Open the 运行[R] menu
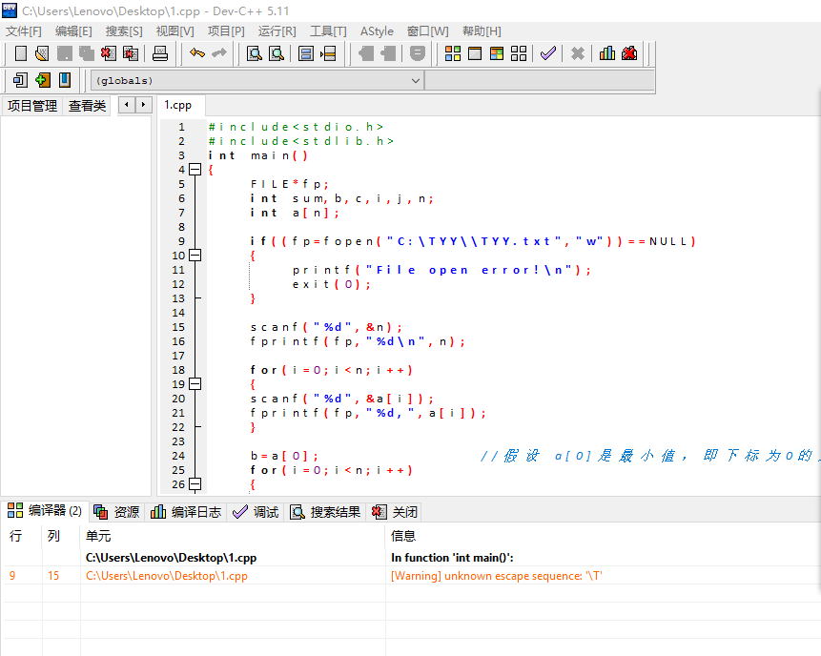This screenshot has height=656, width=821. point(277,31)
